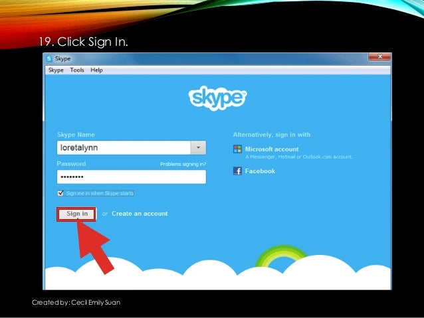Click the Skype cloud logo

(218, 98)
